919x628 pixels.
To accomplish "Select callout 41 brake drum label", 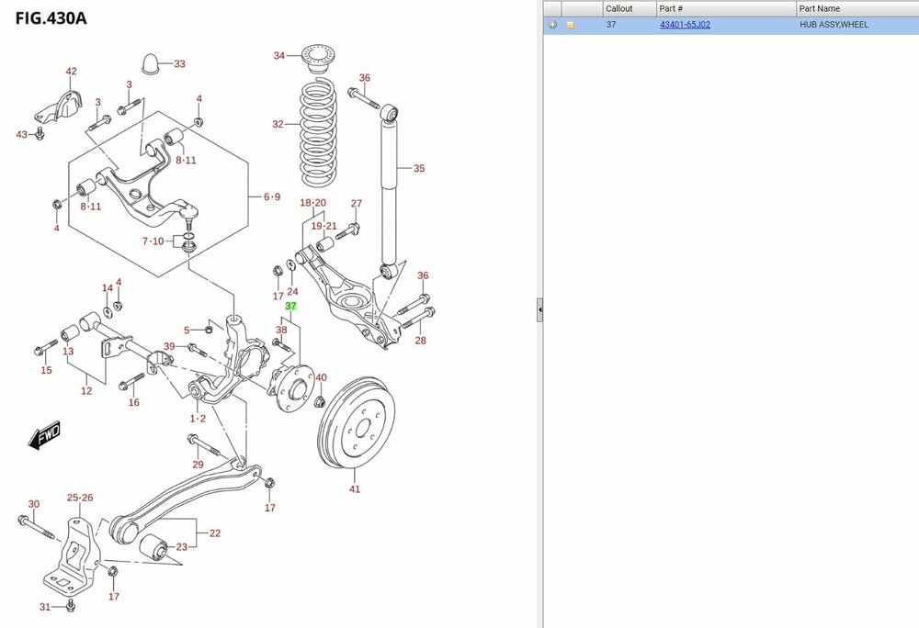I will (355, 489).
